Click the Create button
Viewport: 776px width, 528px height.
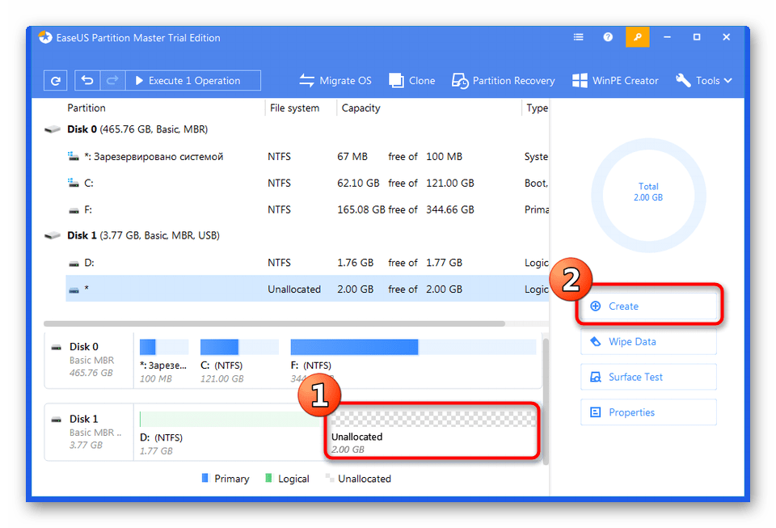tap(648, 306)
